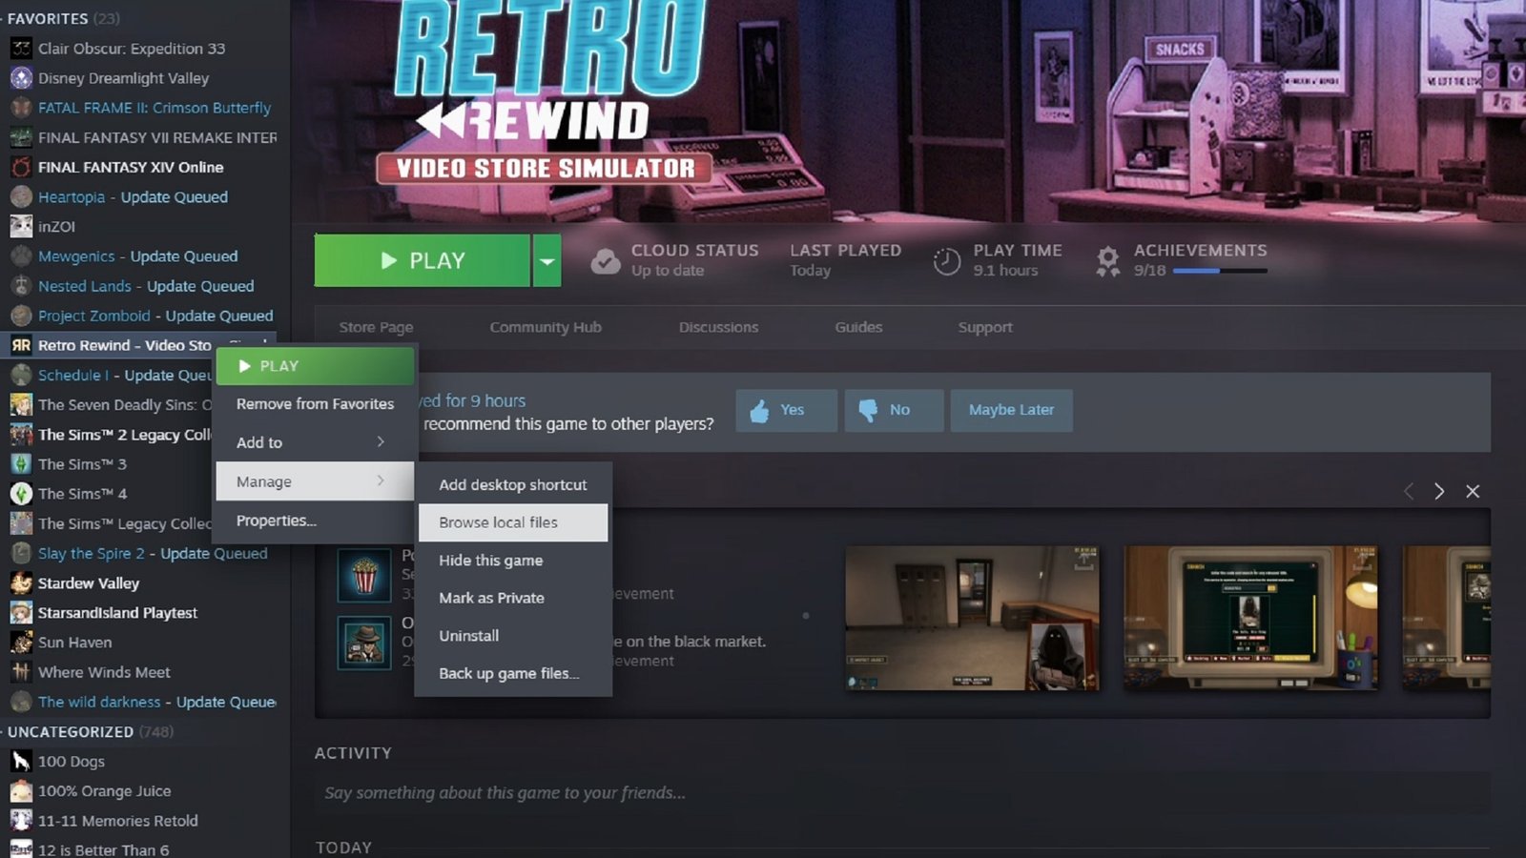
Task: Click the No thumbs-down button
Action: coord(894,410)
